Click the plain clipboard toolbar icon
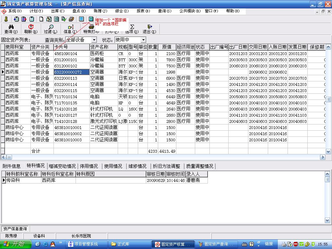Image resolution: width=332 pixels, height=249 pixels. (x=32, y=19)
